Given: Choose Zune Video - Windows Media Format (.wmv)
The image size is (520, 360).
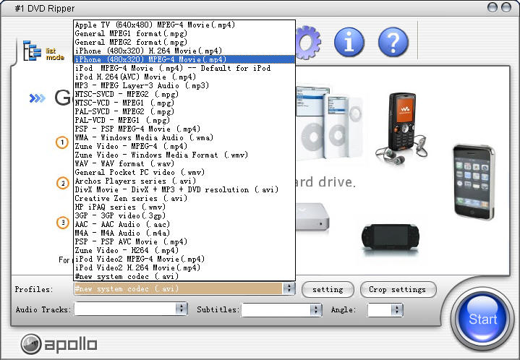Looking at the screenshot, I should click(184, 155).
